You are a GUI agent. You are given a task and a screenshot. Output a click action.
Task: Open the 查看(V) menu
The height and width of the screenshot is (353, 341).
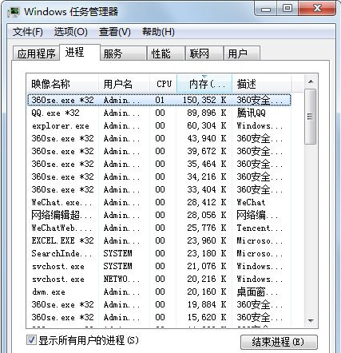tap(115, 32)
